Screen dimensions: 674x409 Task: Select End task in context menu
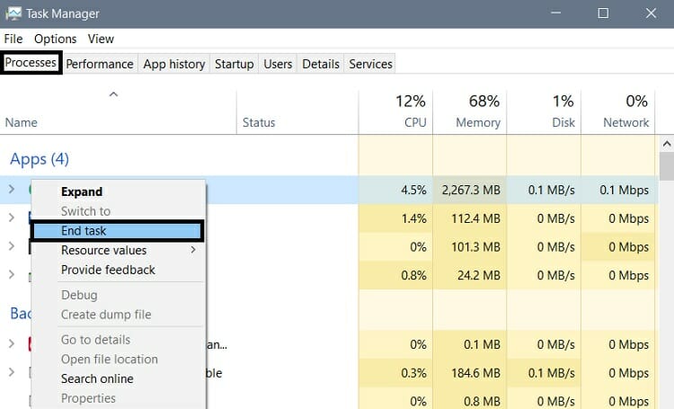84,231
